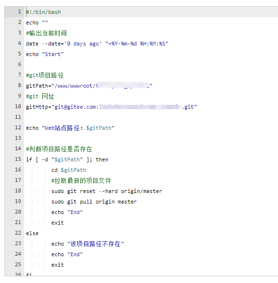Click the exit command on line 21
The width and height of the screenshot is (278, 283).
point(58,223)
